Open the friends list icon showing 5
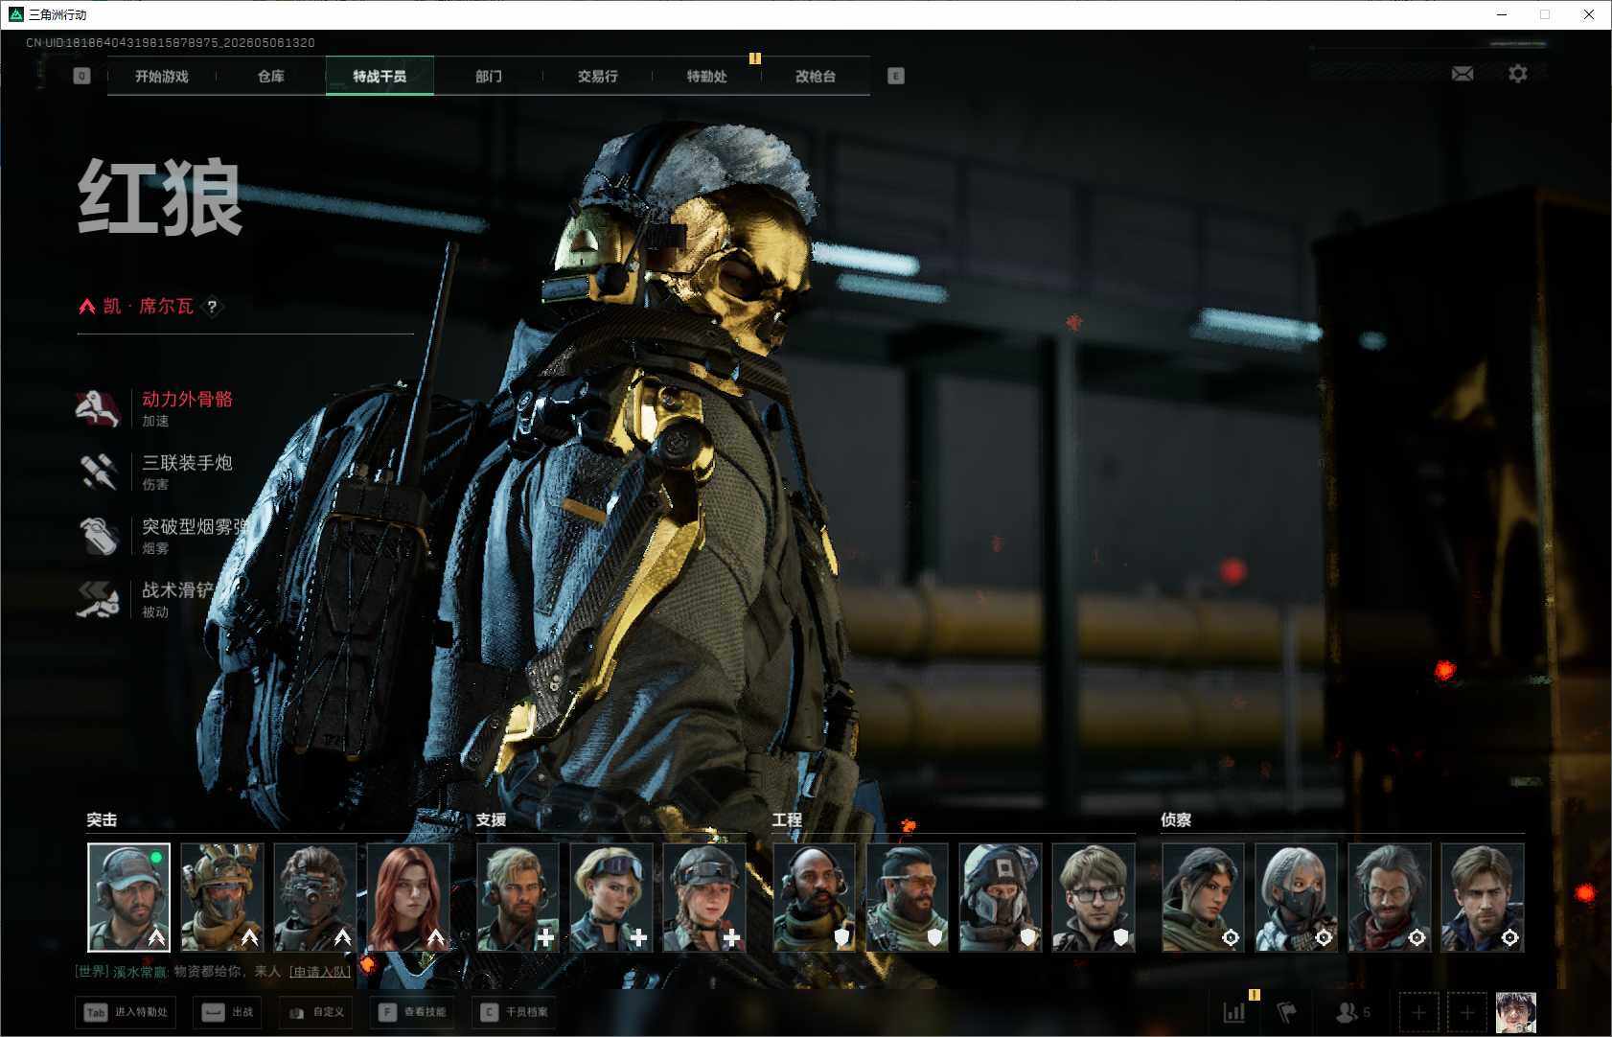 pos(1352,1012)
